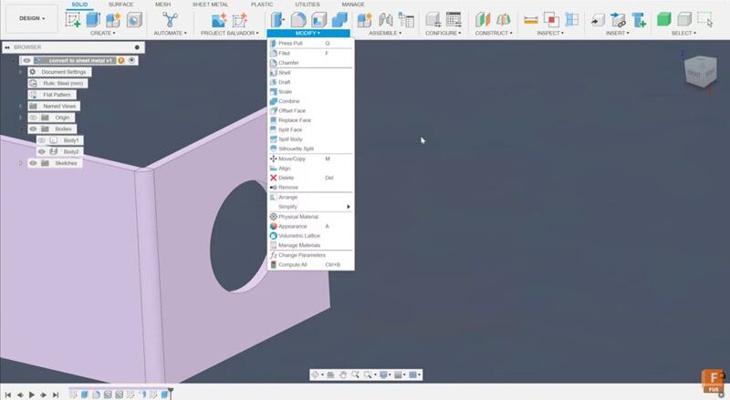Screen dimensions: 730x400
Task: Choose Offset Face from Modify menu
Action: (310, 110)
